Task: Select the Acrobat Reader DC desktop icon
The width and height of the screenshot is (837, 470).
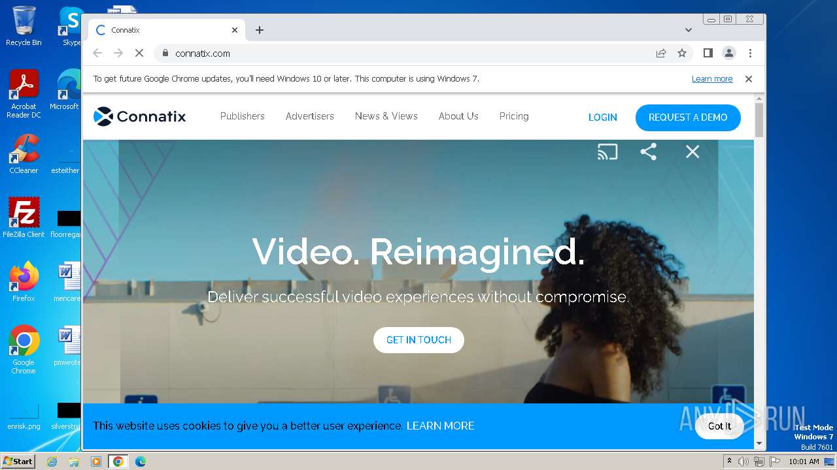Action: (x=24, y=94)
